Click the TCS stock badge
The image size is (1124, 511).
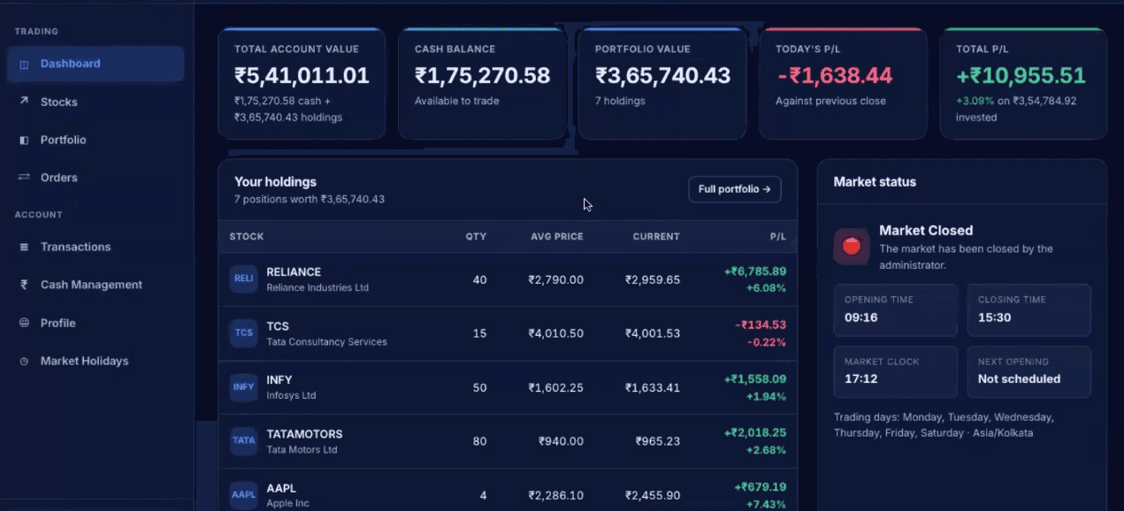243,332
